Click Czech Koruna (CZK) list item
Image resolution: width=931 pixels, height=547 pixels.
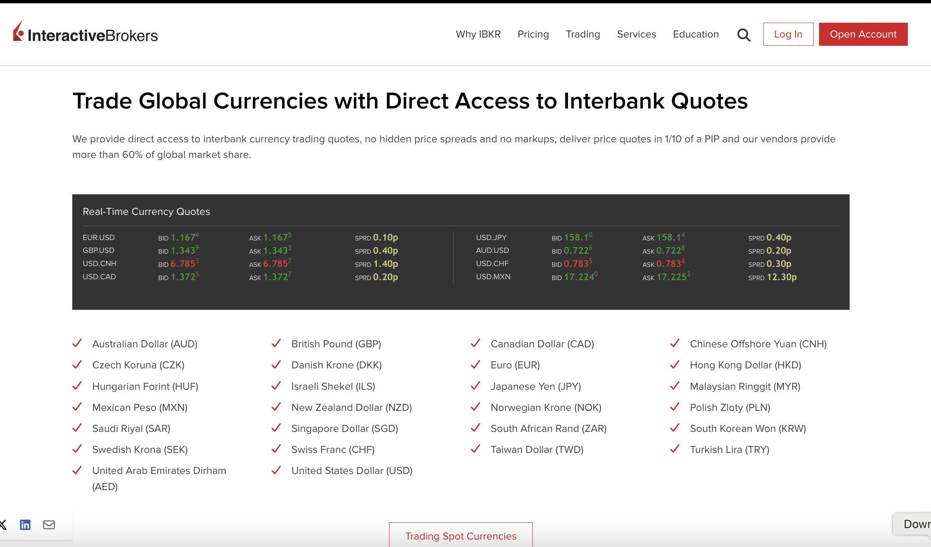click(x=138, y=365)
